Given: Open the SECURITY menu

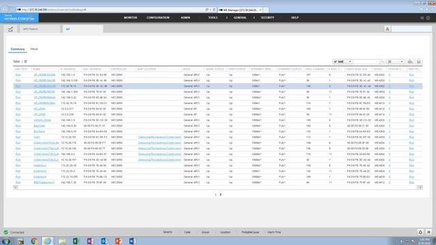Looking at the screenshot, I should tap(268, 18).
